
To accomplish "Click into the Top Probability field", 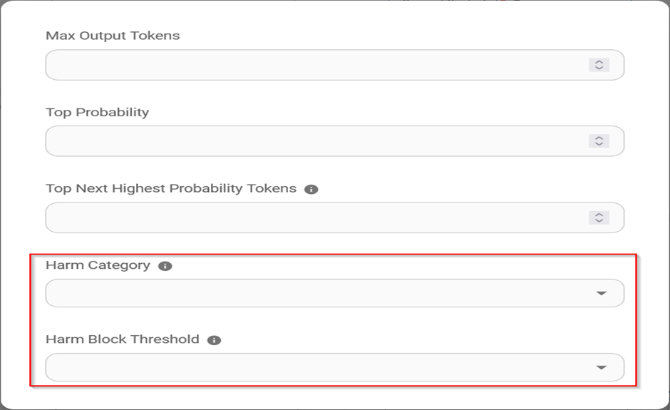I will pyautogui.click(x=314, y=141).
